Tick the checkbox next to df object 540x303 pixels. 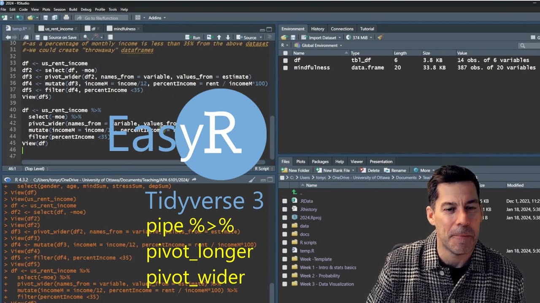(x=286, y=60)
